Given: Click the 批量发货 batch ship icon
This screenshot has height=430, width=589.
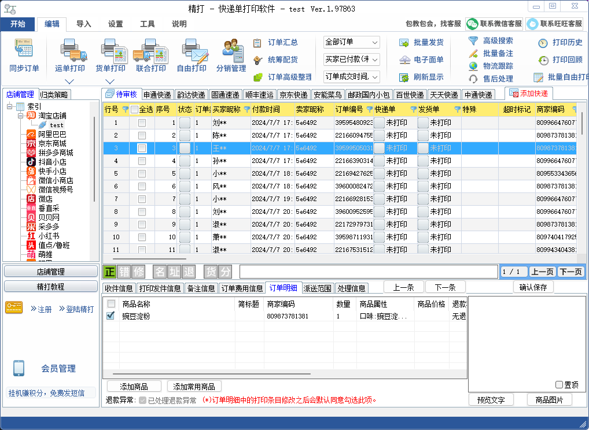Looking at the screenshot, I should tap(404, 43).
